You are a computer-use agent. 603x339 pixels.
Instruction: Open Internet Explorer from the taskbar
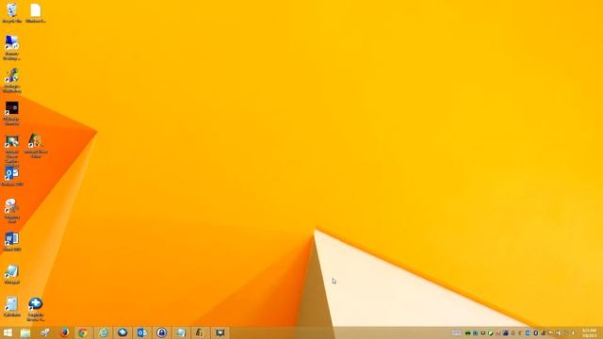click(103, 332)
